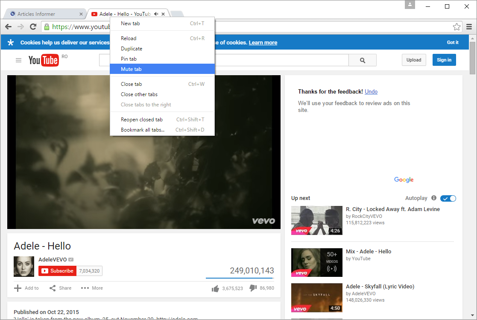Click the page vertical scrollbar thumb
This screenshot has width=477, height=320.
coord(472,58)
